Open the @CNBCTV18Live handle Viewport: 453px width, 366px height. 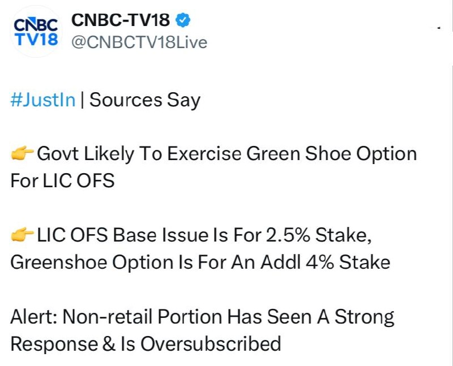[139, 43]
